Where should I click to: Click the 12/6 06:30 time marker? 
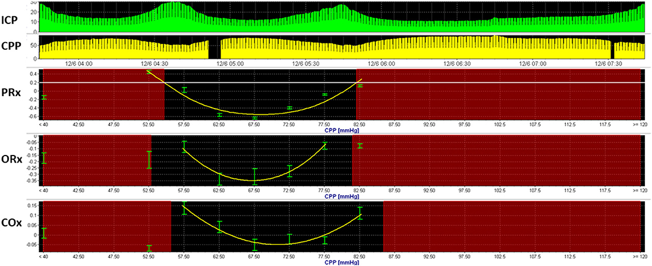coord(456,64)
